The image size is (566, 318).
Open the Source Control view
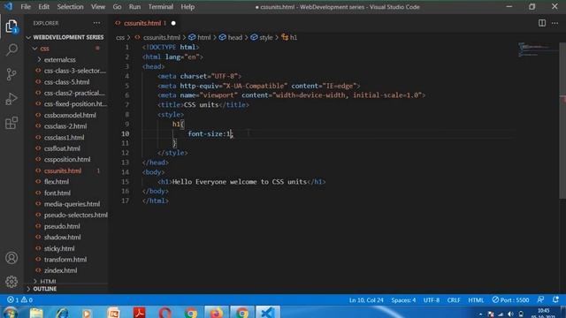pyautogui.click(x=11, y=74)
